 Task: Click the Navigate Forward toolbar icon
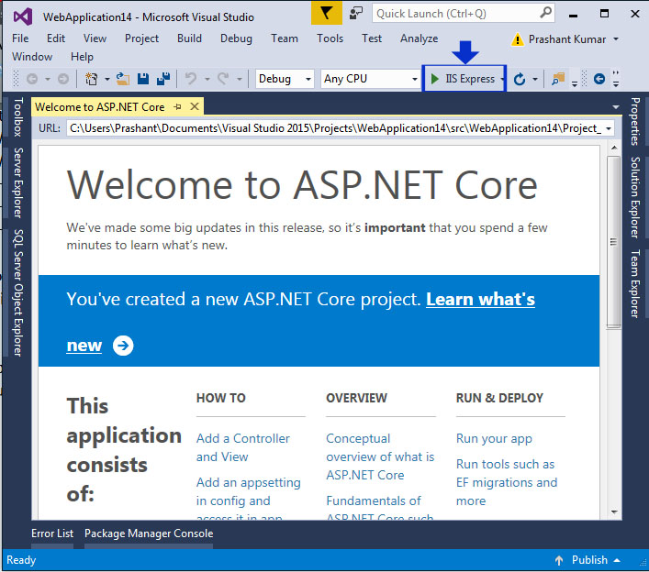pos(63,79)
